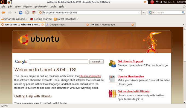
Task: Click the Getting Help with Ubuntu: heading
Action: point(33,96)
